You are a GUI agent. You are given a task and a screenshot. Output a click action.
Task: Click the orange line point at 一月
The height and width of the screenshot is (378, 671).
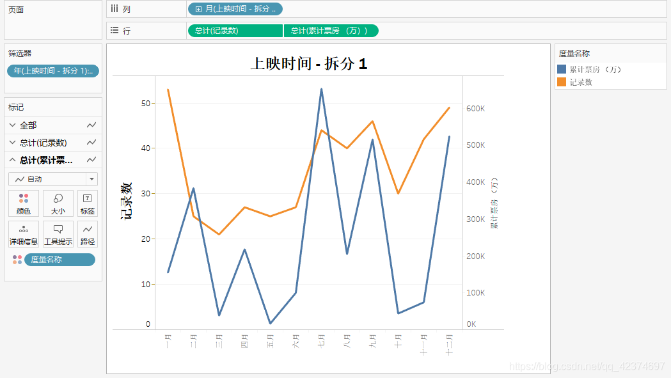tap(168, 90)
